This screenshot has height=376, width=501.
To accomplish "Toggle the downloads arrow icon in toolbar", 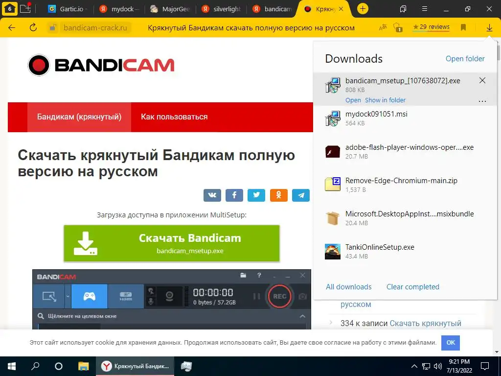I will click(x=489, y=28).
